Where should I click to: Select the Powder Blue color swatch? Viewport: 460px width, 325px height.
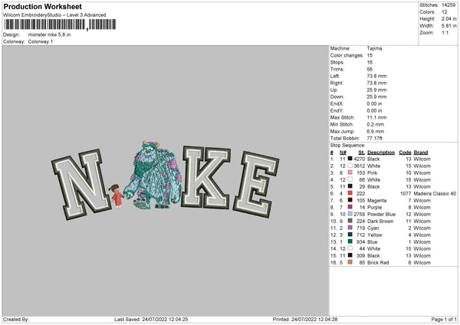pyautogui.click(x=350, y=214)
